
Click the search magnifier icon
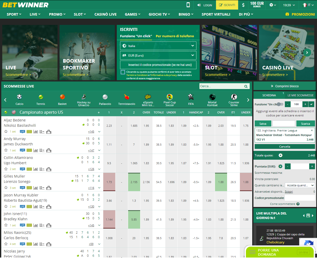pos(246,86)
